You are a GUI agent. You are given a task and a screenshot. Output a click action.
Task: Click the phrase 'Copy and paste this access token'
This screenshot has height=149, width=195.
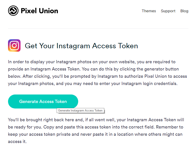[77, 127]
